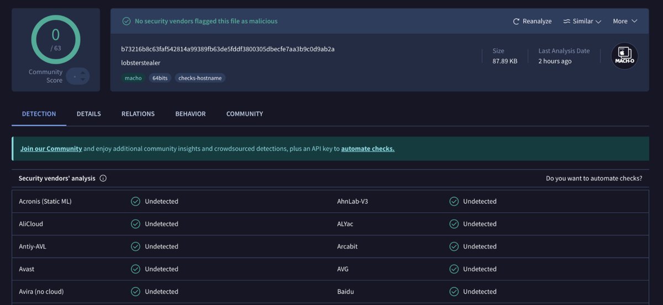Downvote with the community score down arrow

(83, 80)
